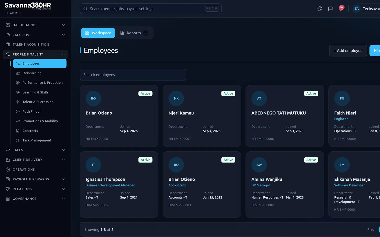Expand the Sales section chevron
This screenshot has width=380, height=237.
pos(64,150)
